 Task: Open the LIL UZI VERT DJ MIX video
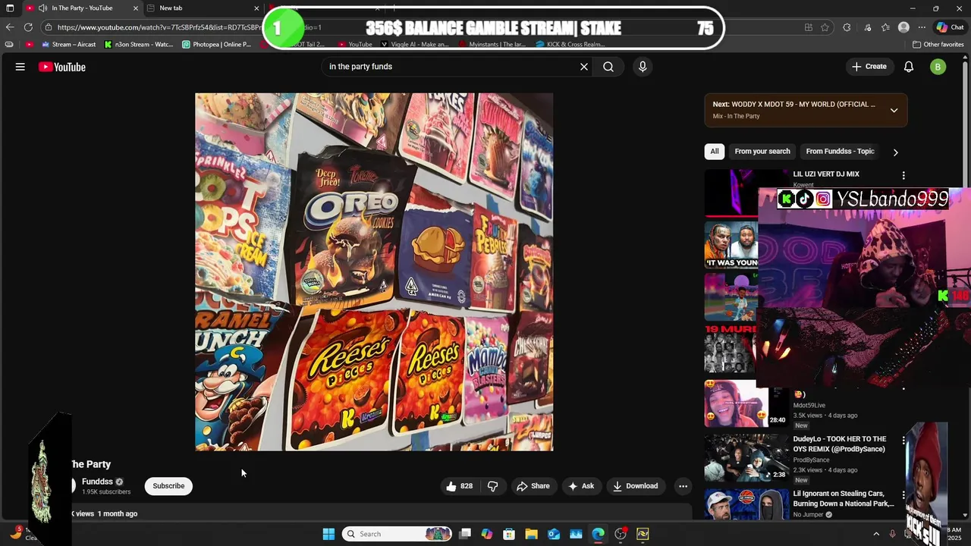tap(826, 174)
